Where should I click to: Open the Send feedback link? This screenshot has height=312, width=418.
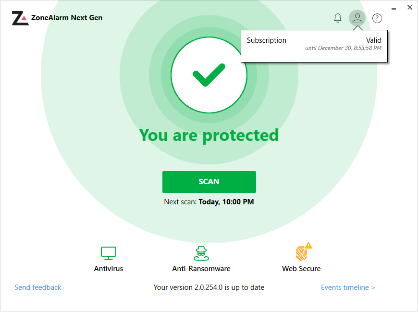[38, 287]
